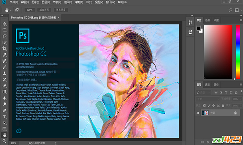The width and height of the screenshot is (243, 145).
Task: Select the Brush tool
Action: click(x=4, y=67)
